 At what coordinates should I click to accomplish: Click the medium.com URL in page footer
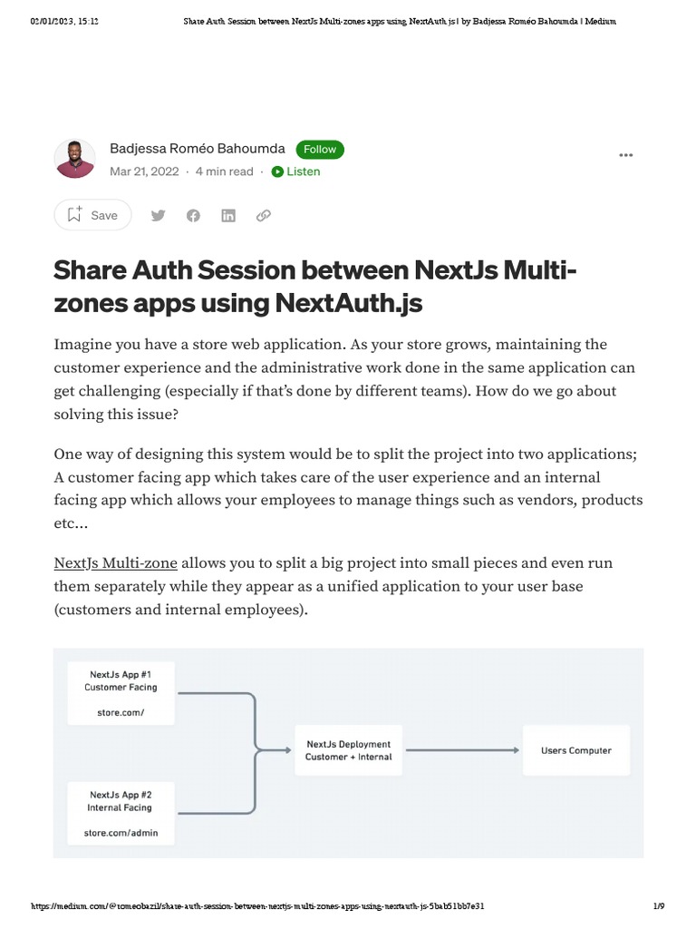tap(264, 906)
